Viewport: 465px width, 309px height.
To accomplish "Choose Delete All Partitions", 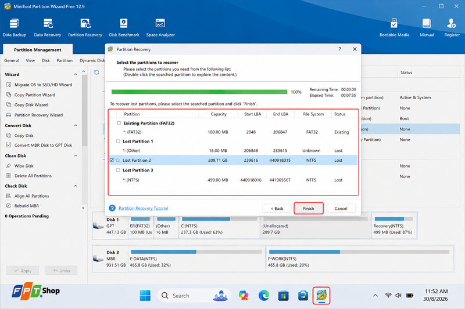I will tap(28, 176).
